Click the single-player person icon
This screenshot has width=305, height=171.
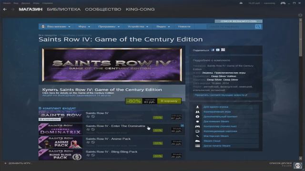pos(197,107)
